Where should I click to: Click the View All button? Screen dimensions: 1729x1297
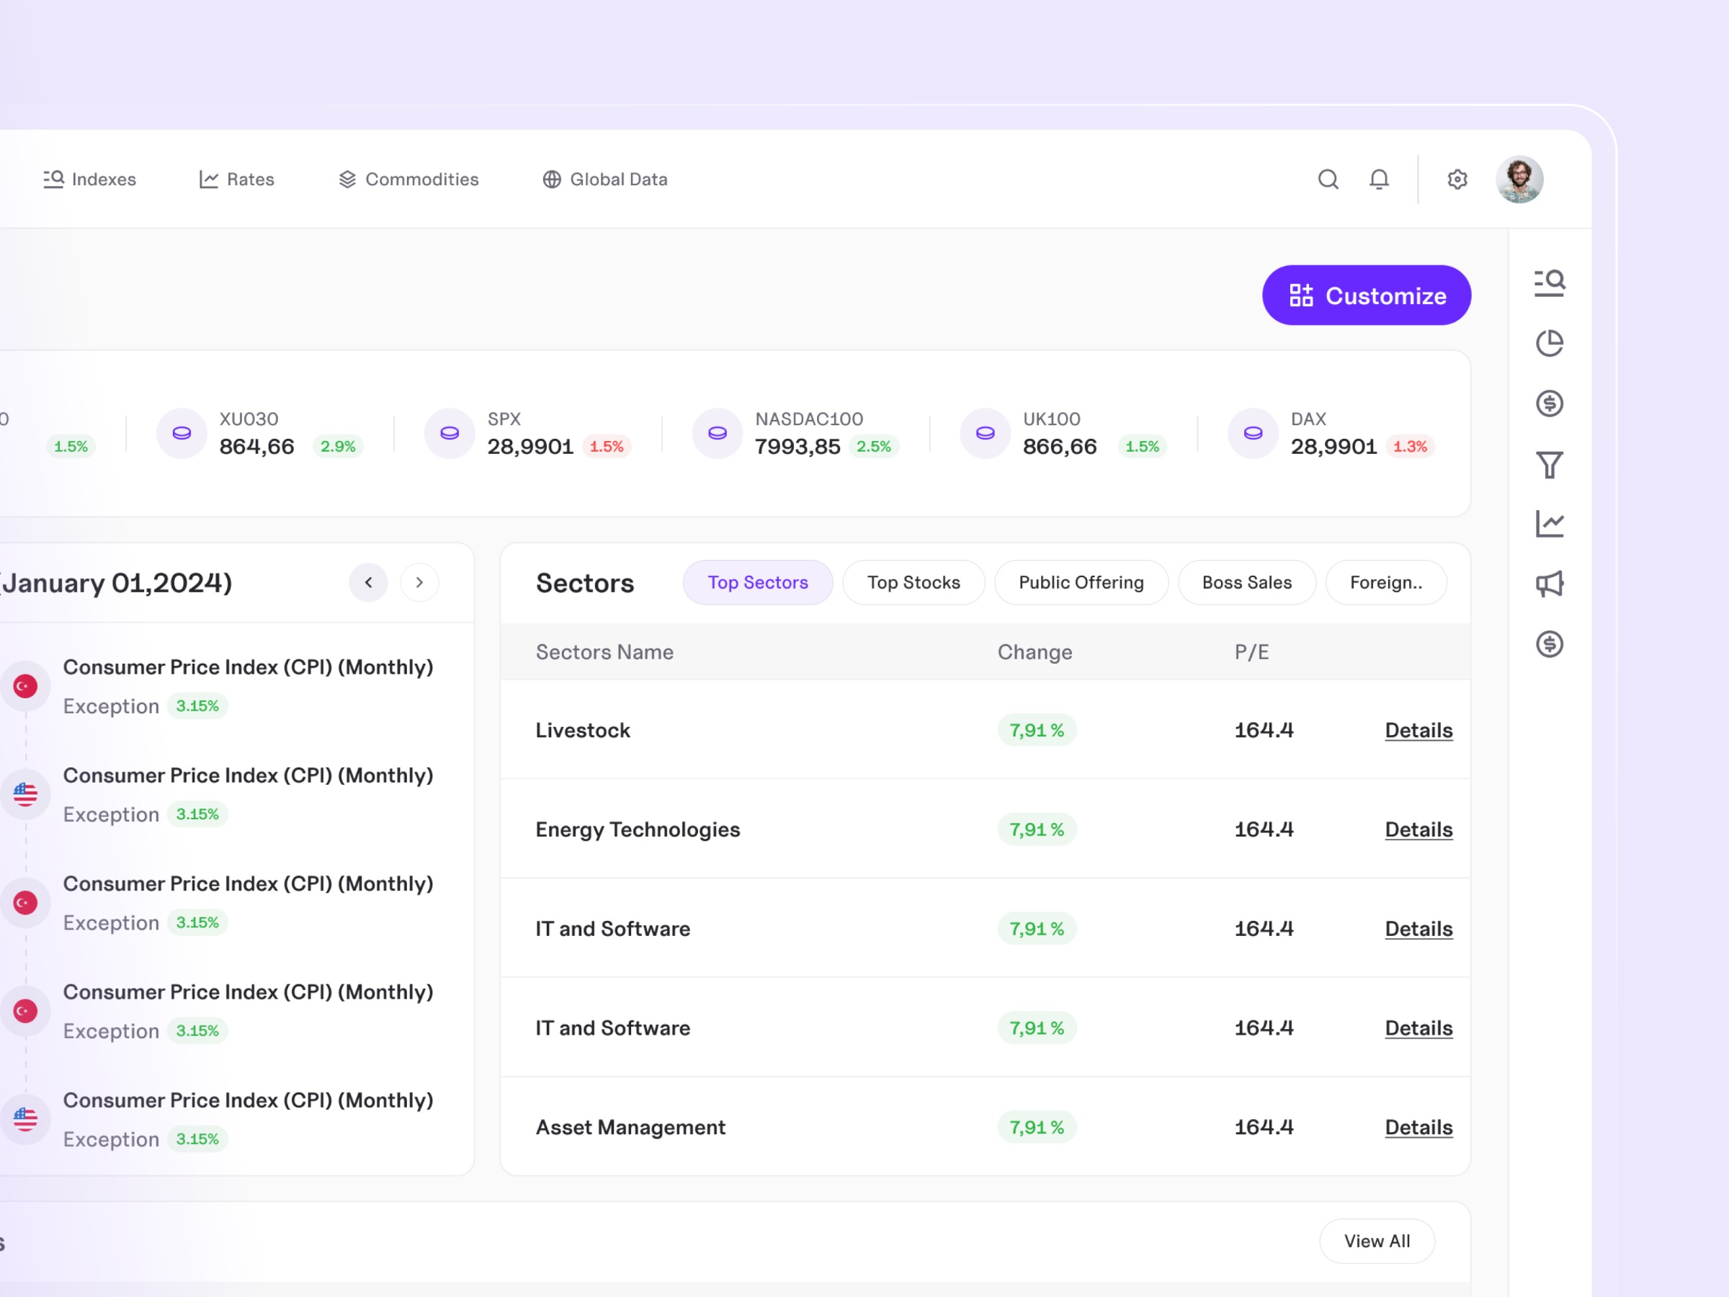(1377, 1242)
